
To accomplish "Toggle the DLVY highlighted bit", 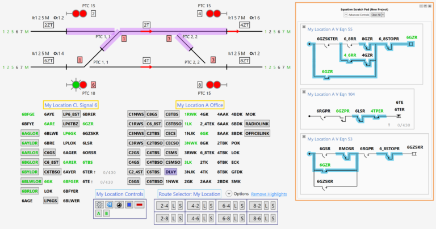I will [x=171, y=172].
